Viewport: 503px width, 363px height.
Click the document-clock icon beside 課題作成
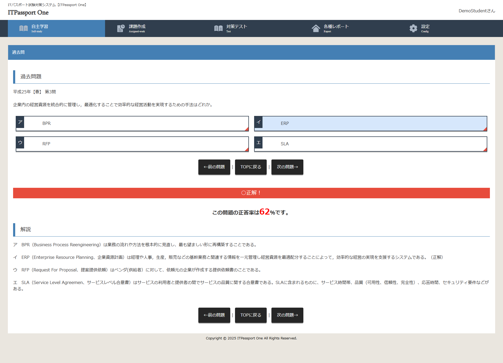tap(121, 28)
